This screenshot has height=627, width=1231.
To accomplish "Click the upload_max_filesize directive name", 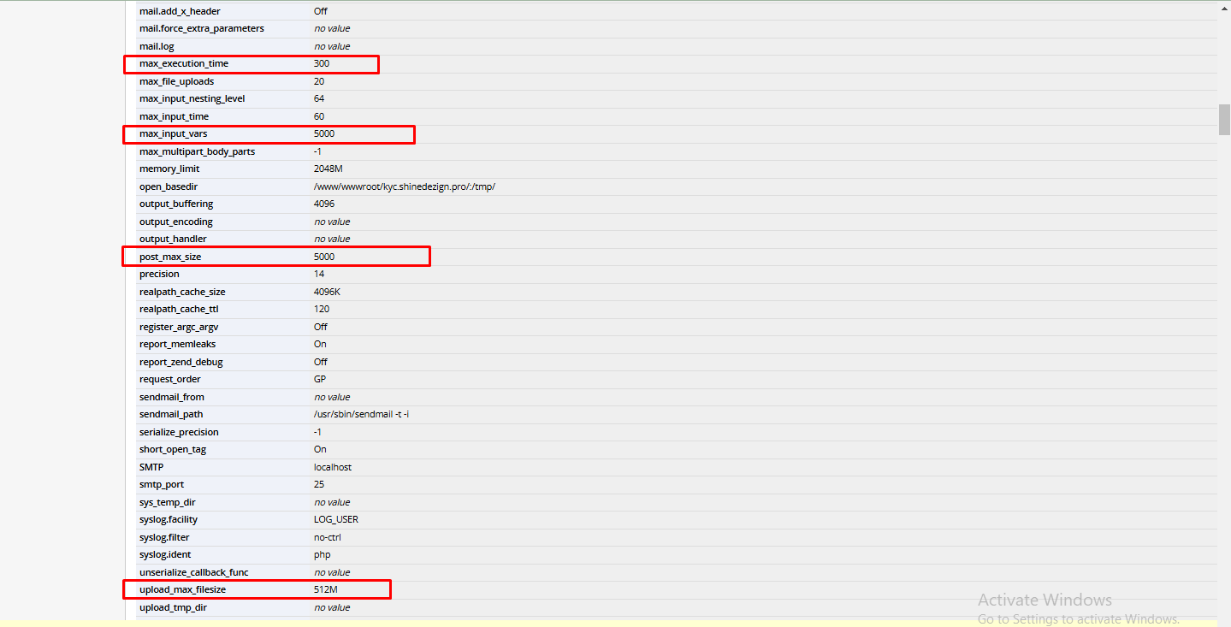I will point(182,590).
